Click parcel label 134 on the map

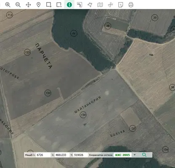pyautogui.click(x=83, y=115)
